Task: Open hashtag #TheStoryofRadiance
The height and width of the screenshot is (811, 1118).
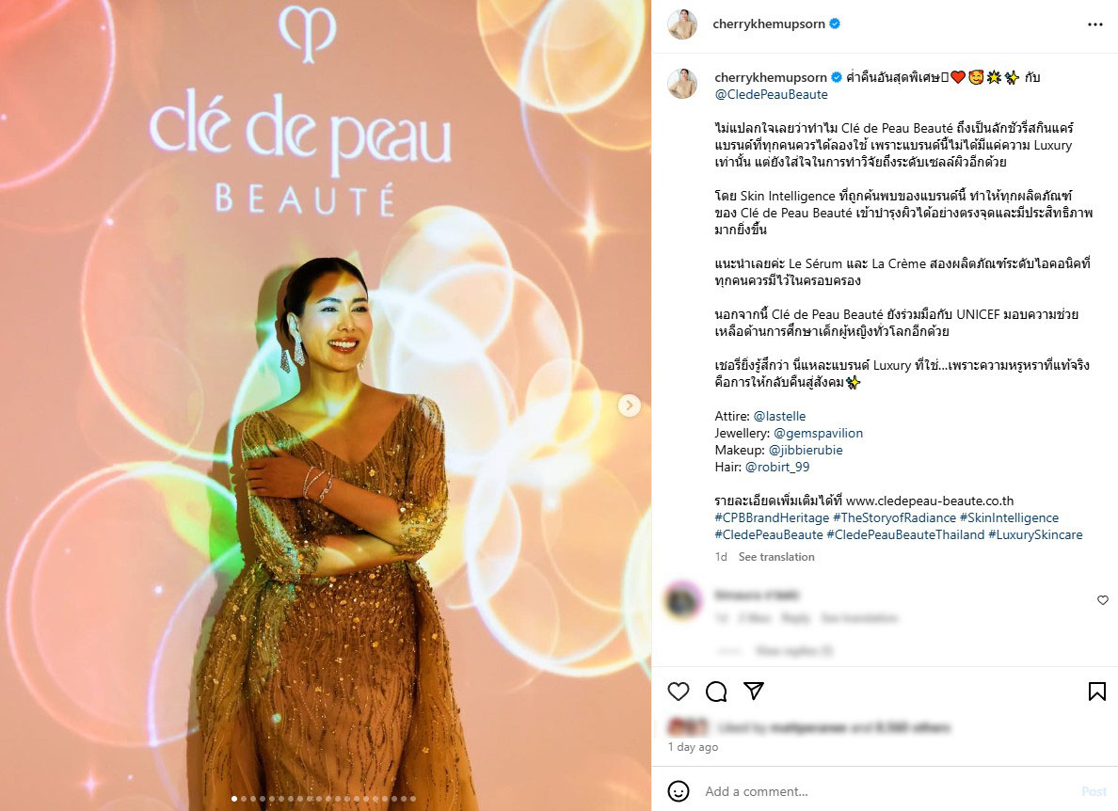Action: (x=894, y=517)
